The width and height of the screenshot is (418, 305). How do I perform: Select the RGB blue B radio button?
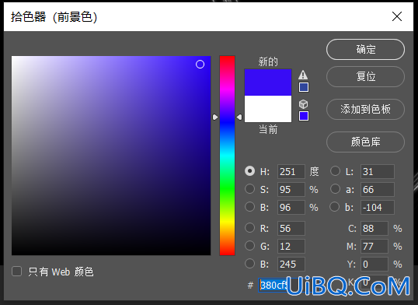coord(249,264)
